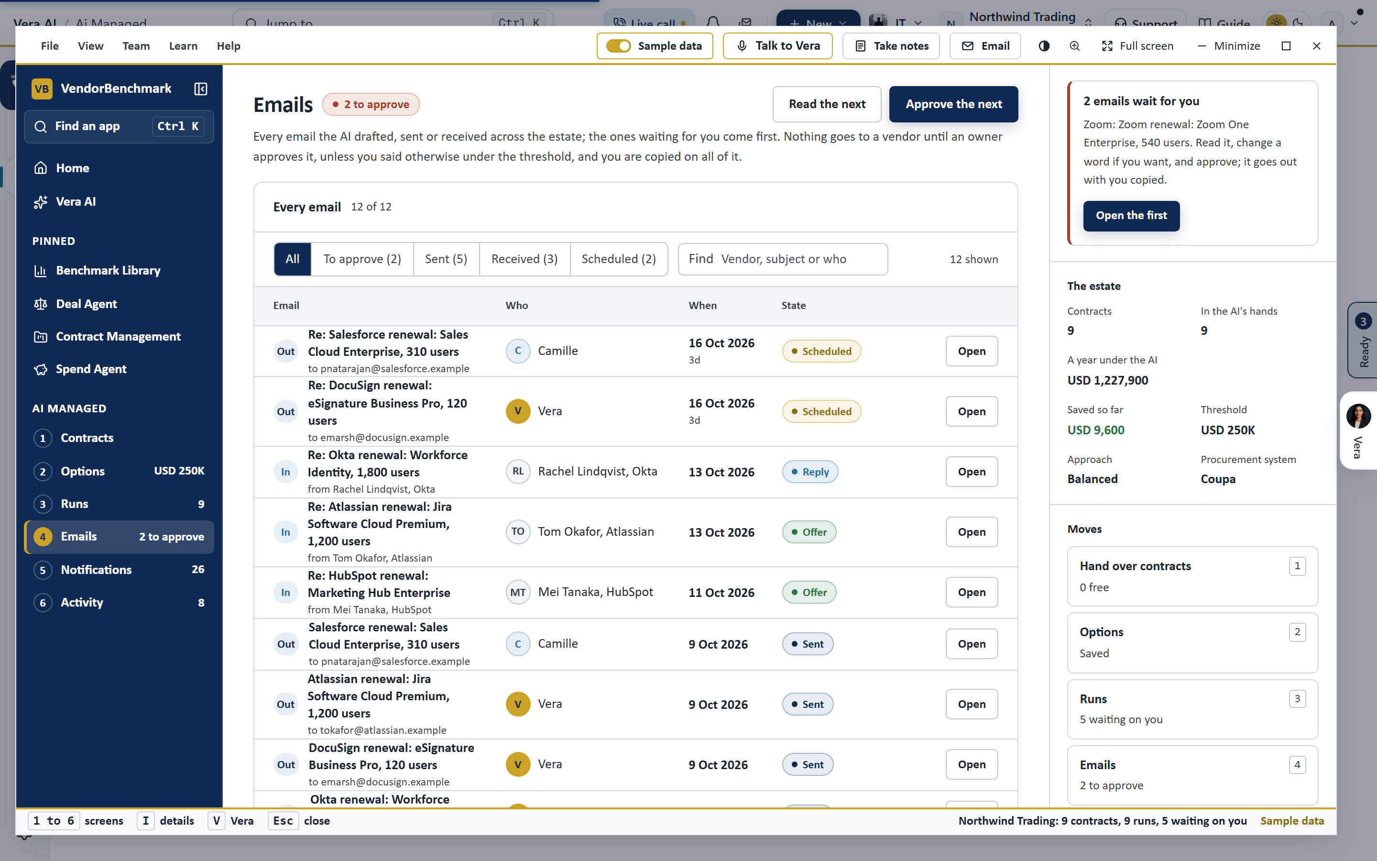The width and height of the screenshot is (1377, 861).
Task: Click Open the first button
Action: [1131, 216]
